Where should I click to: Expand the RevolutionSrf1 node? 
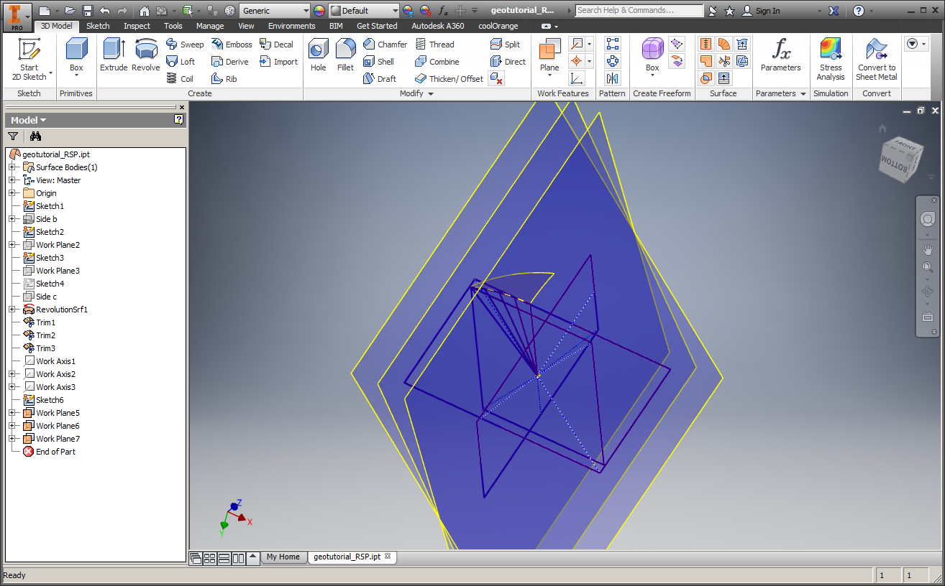(12, 310)
